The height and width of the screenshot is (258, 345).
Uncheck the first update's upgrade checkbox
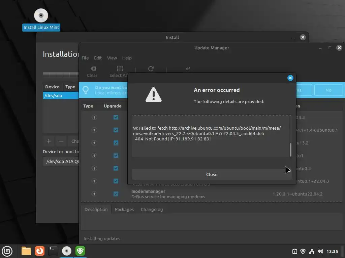click(x=116, y=117)
